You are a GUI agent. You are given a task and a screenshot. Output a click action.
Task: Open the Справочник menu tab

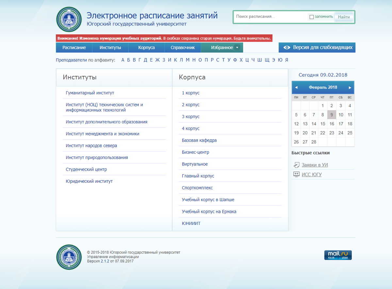pos(183,48)
